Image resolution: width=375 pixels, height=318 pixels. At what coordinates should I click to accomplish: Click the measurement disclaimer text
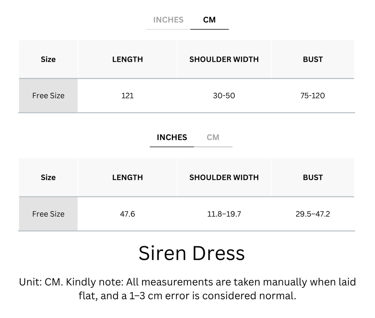point(187,288)
